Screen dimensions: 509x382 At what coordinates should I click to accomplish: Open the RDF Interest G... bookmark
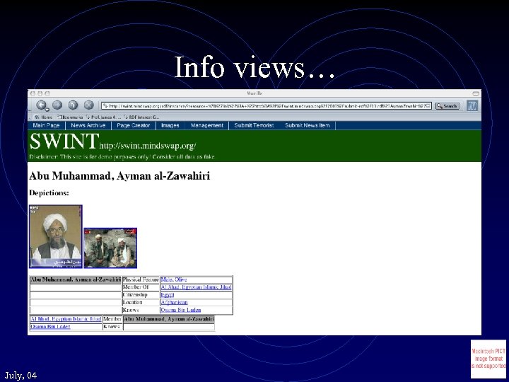click(x=141, y=117)
